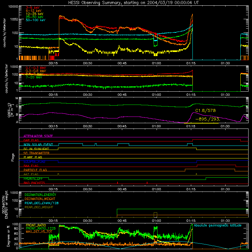Click the GOES-12 axis label

[10, 110]
